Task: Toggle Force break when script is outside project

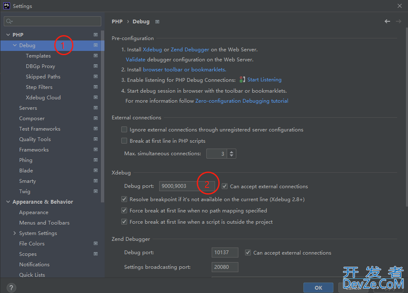Action: pyautogui.click(x=124, y=222)
